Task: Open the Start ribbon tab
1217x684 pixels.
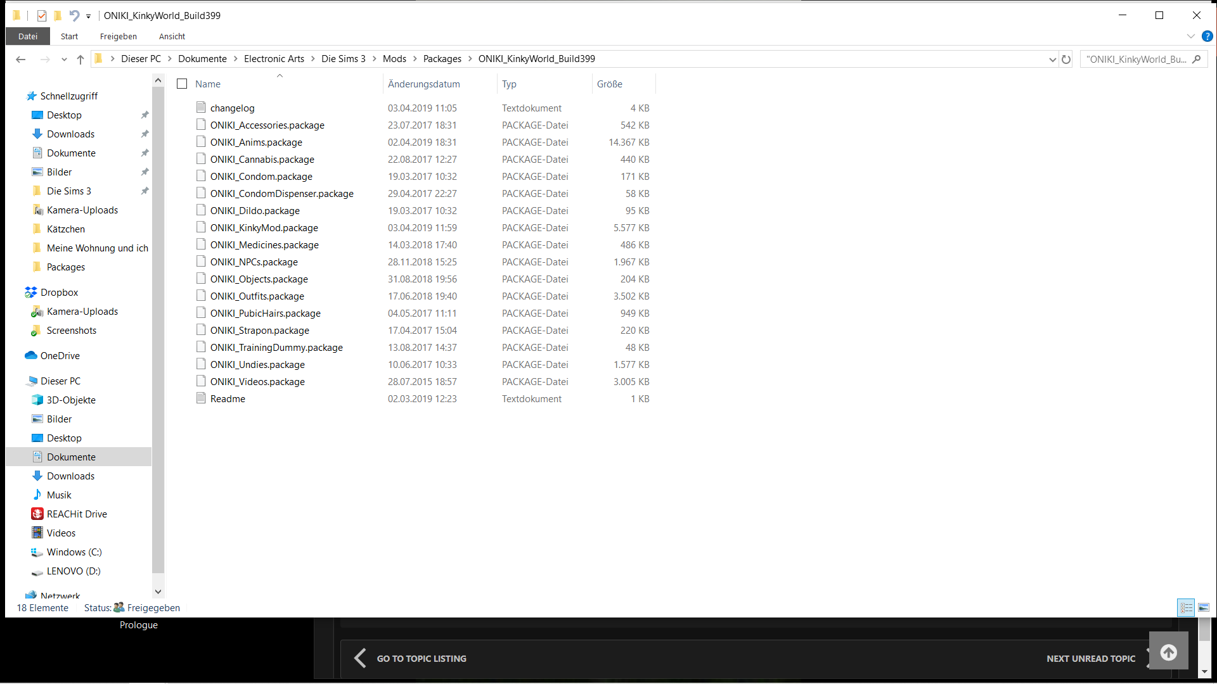Action: pos(69,36)
